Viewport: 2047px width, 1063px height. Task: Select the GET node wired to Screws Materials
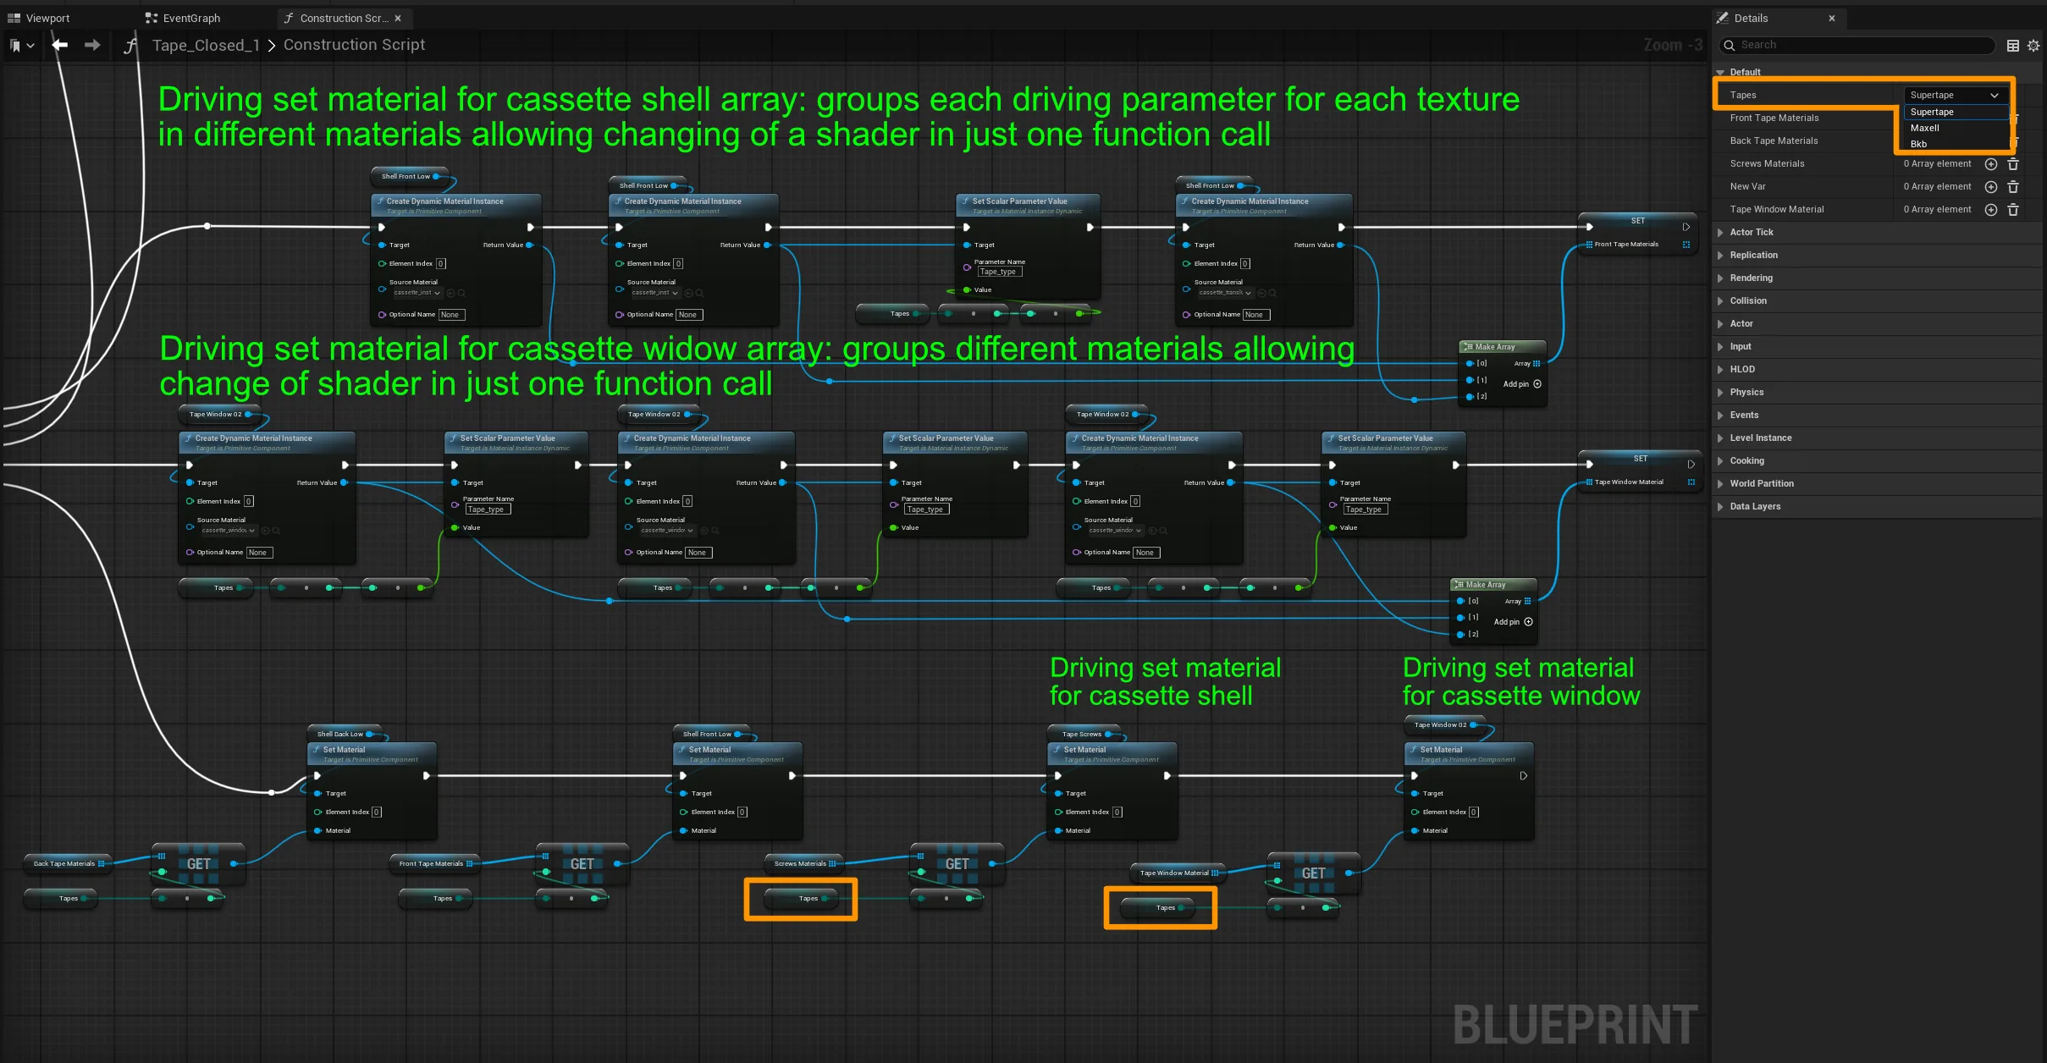[957, 864]
